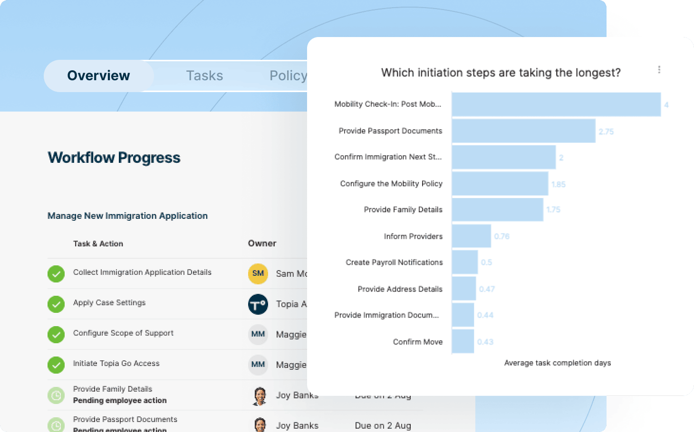Toggle green check for Configure Scope of Support

56,334
